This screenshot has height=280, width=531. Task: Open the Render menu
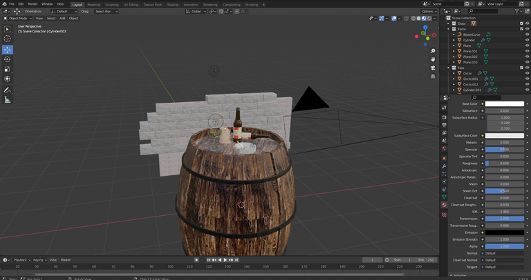tap(32, 4)
